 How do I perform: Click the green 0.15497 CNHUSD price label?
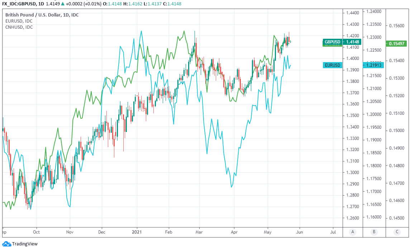397,43
